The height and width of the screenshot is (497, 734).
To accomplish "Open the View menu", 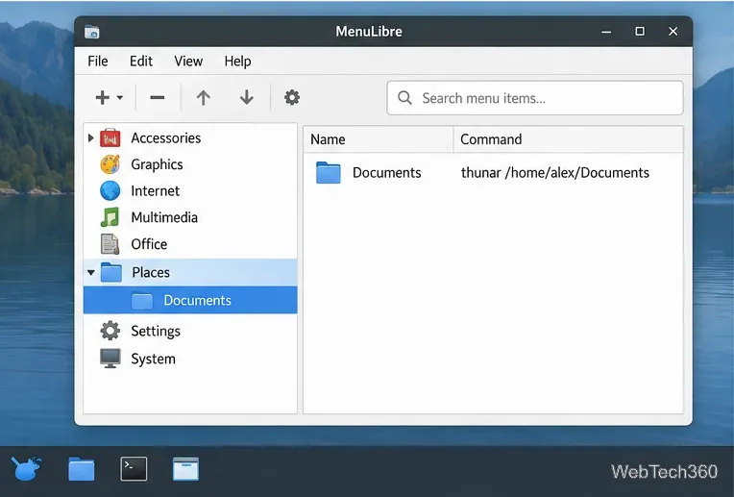I will click(188, 61).
